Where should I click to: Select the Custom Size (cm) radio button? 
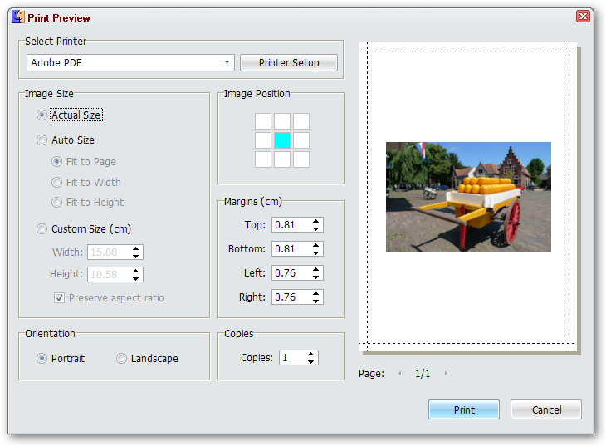click(42, 229)
